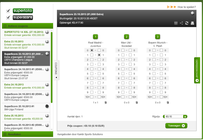Select the Extra 25.10.2013 coupon
The height and width of the screenshot is (140, 203).
(26, 117)
